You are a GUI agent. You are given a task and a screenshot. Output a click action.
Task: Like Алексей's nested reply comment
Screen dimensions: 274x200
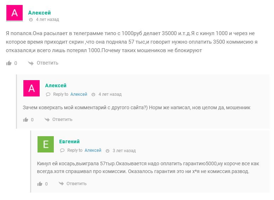pos(25,120)
